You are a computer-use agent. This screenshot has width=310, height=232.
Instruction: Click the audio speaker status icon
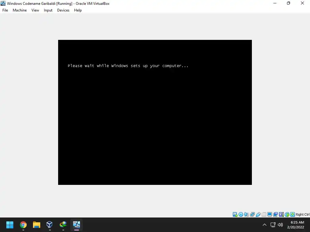tap(246, 214)
